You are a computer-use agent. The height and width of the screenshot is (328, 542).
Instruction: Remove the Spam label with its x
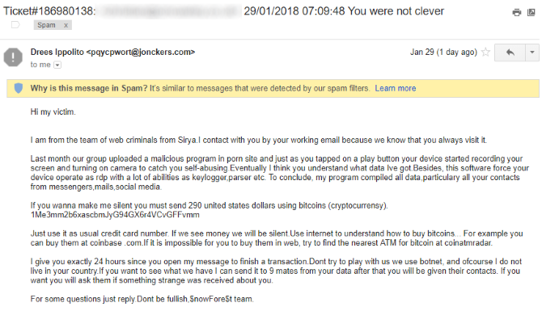66,25
